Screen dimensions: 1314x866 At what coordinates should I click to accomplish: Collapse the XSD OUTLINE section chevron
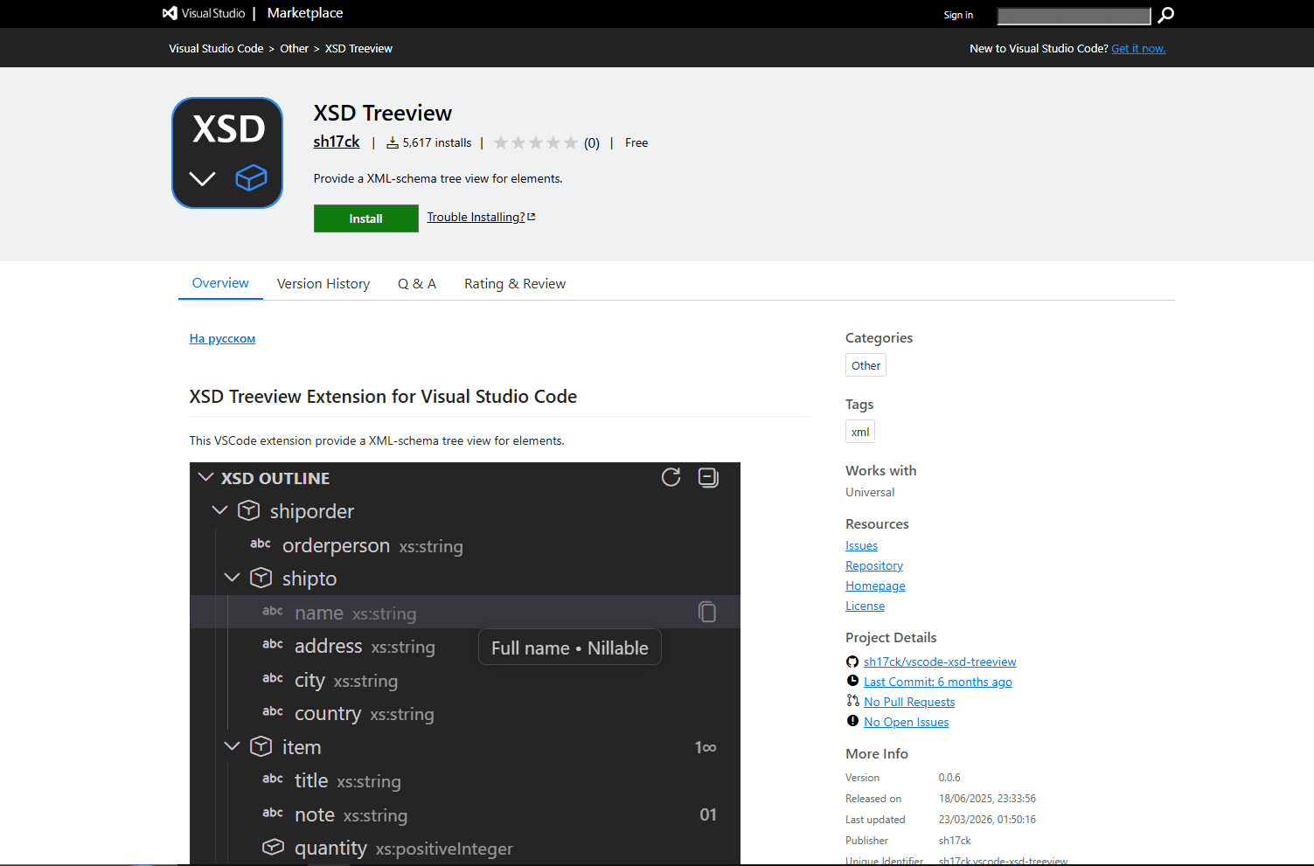[206, 477]
